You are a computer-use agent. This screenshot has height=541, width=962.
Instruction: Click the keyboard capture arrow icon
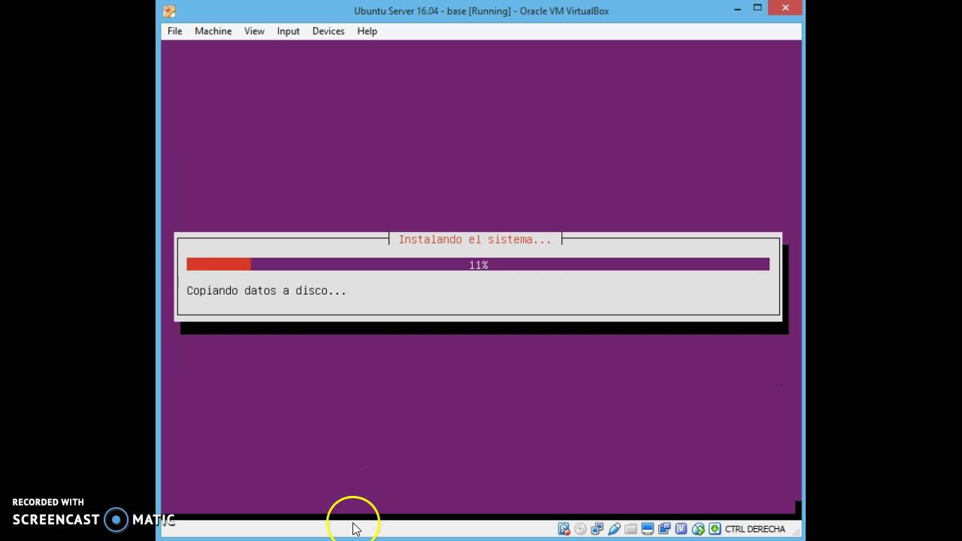click(x=715, y=529)
